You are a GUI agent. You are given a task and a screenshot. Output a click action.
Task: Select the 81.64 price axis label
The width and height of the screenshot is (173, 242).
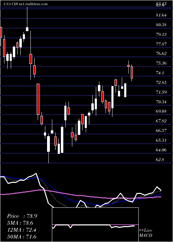coord(161,15)
